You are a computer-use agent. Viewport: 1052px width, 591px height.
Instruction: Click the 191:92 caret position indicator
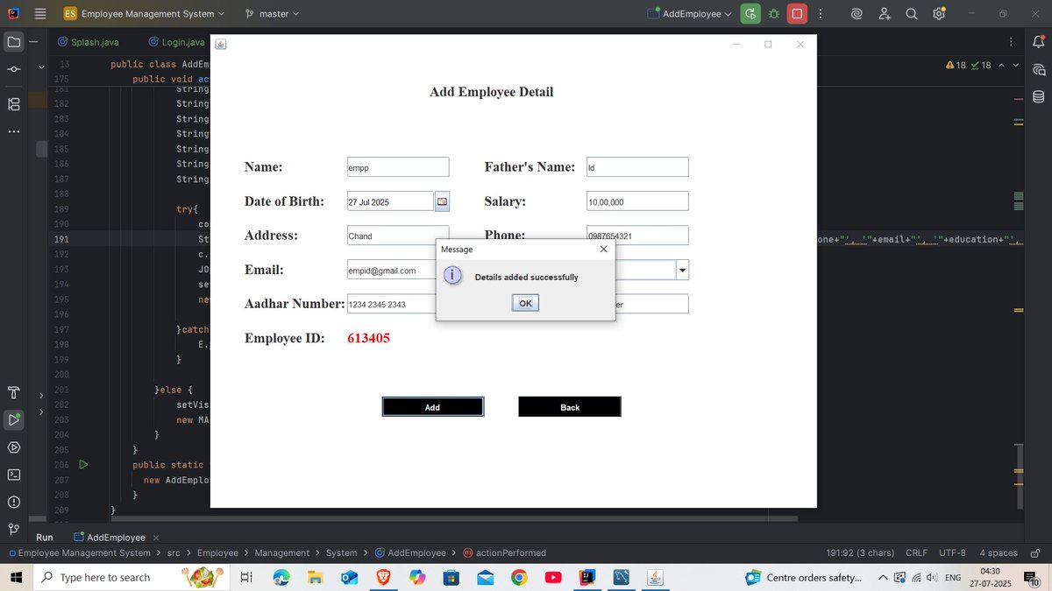pyautogui.click(x=860, y=553)
